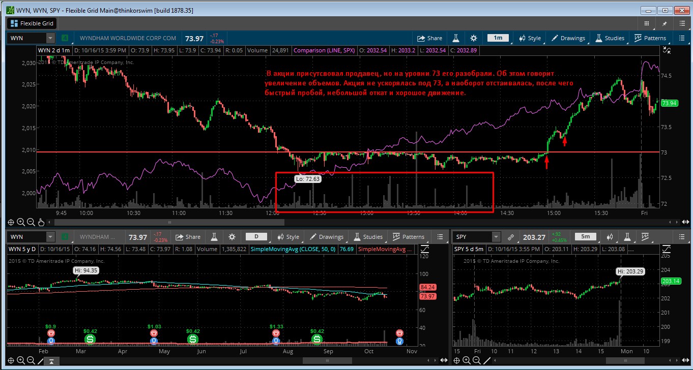Screen dimensions: 693x370
Task: Open the settings gear in the WYN daily chart
Action: (232, 237)
